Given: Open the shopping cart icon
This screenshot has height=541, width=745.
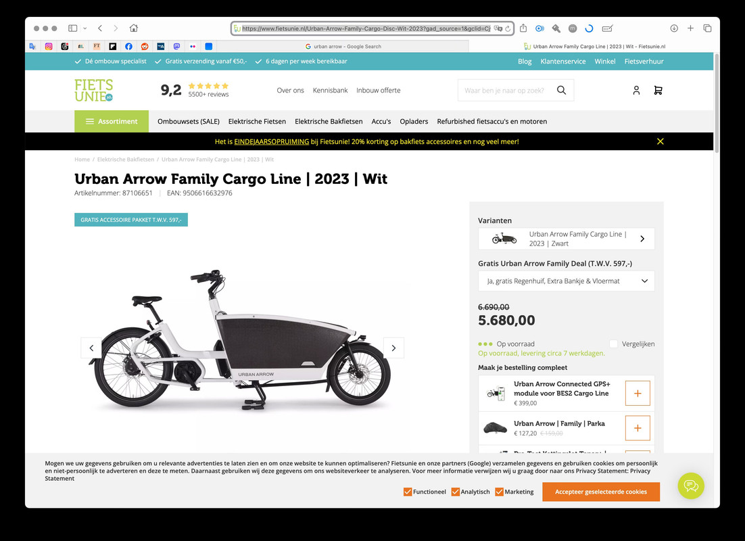Looking at the screenshot, I should [x=658, y=91].
